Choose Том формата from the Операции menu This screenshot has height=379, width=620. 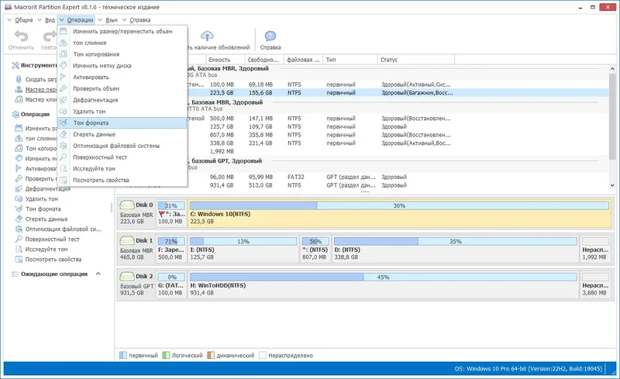(91, 122)
